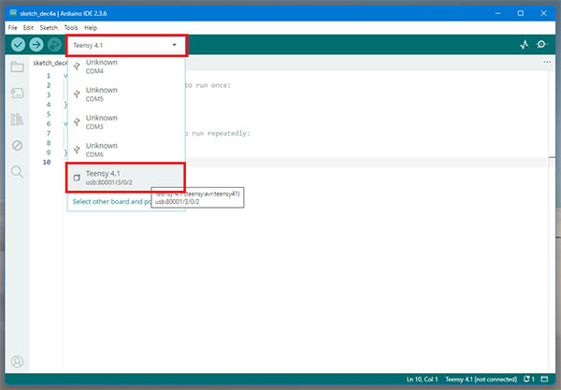Start the debugger from the toolbar
The width and height of the screenshot is (561, 390).
55,45
